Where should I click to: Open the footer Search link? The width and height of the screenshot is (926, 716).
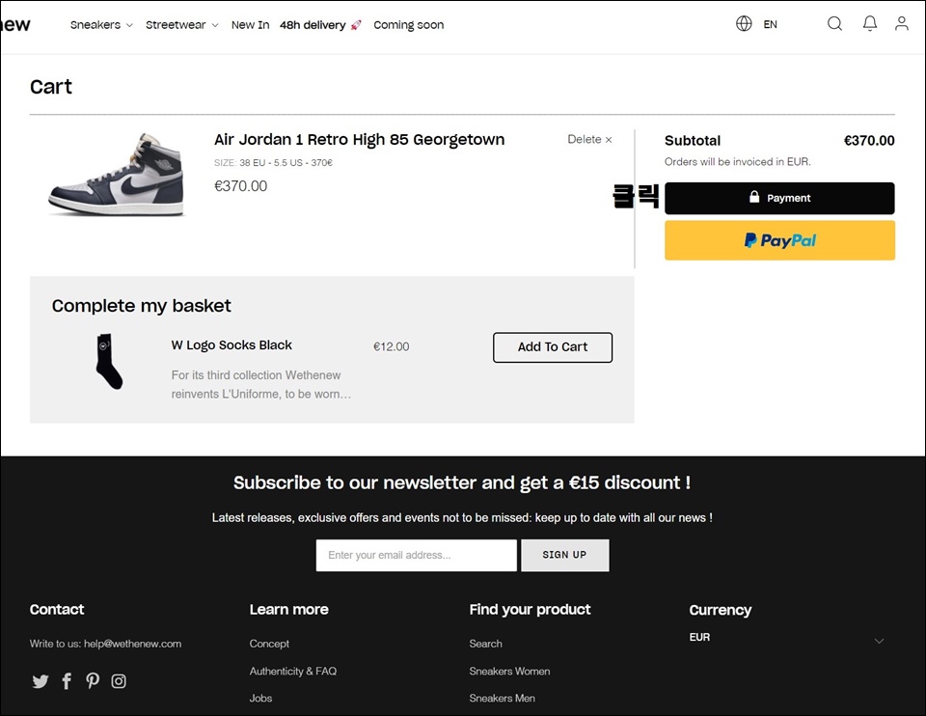[x=485, y=644]
